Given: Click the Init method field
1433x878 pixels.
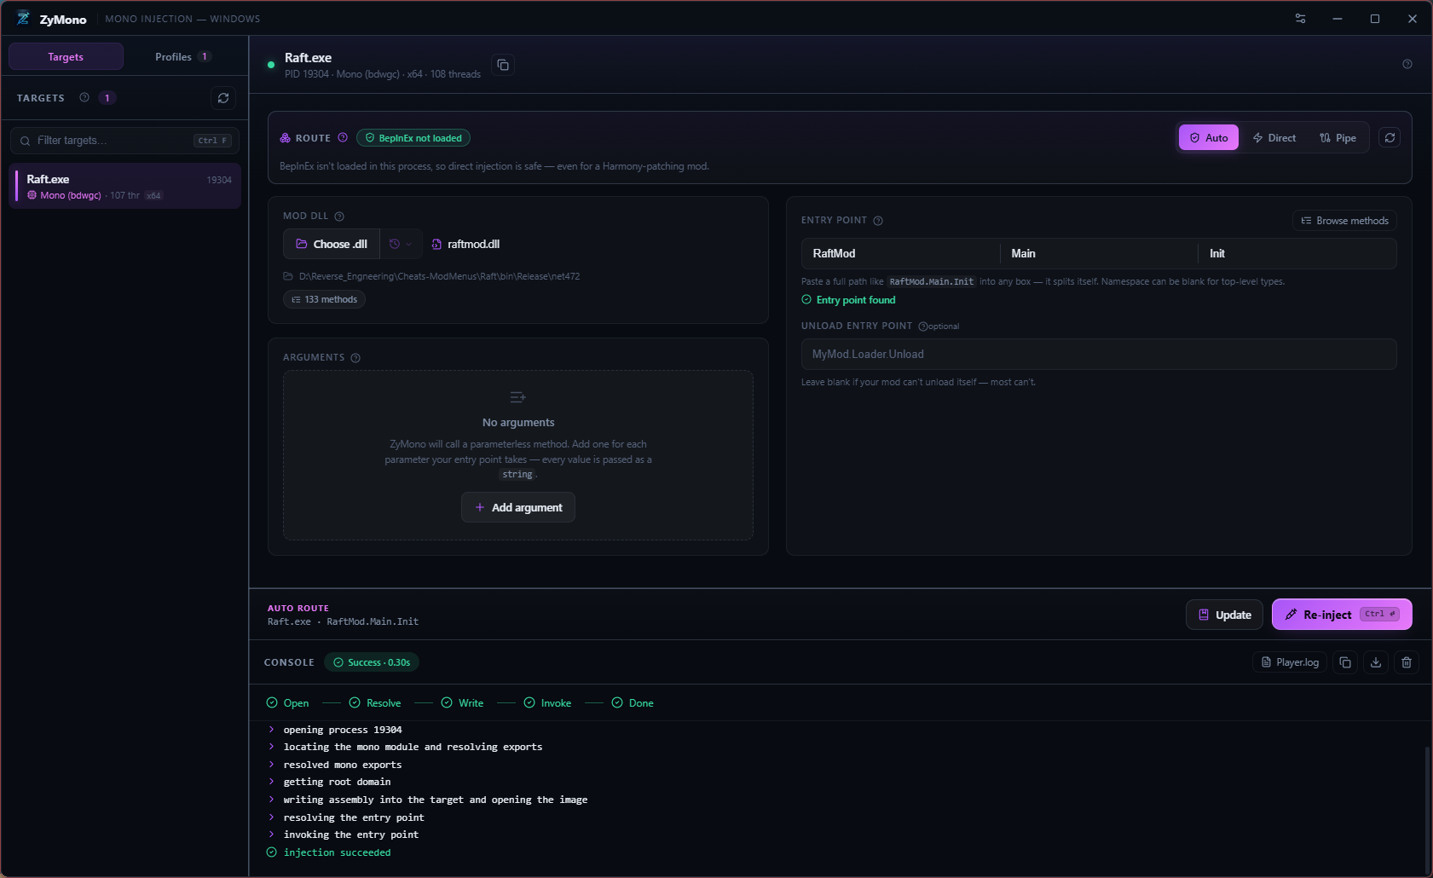Looking at the screenshot, I should click(1297, 253).
